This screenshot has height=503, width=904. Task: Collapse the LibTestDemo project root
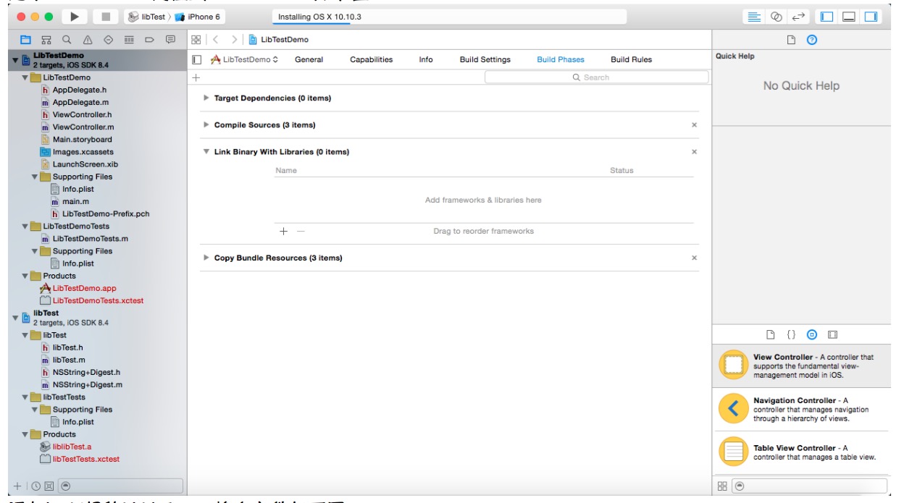coord(15,59)
